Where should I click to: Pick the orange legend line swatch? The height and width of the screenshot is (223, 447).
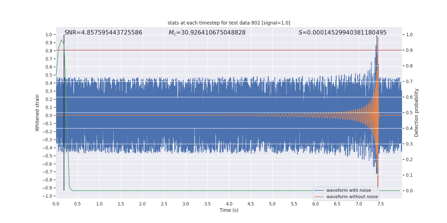[319, 197]
